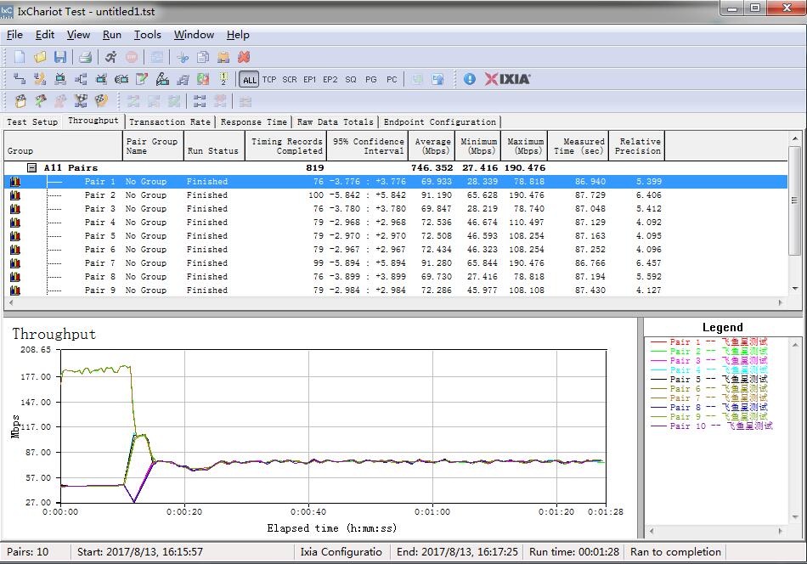Open a test with the folder icon
The height and width of the screenshot is (564, 807).
[x=40, y=57]
